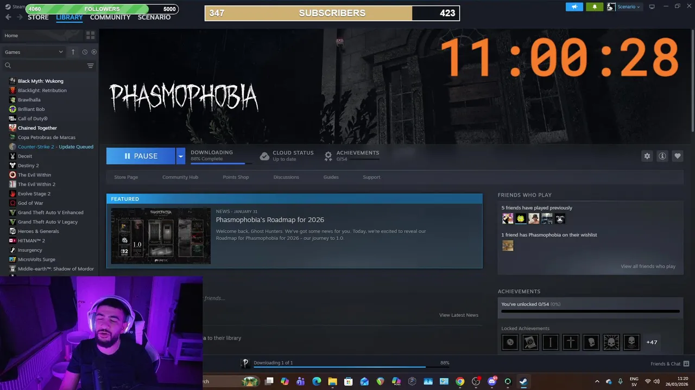Select Middle-earth: Shadow of Mordor

(55, 269)
